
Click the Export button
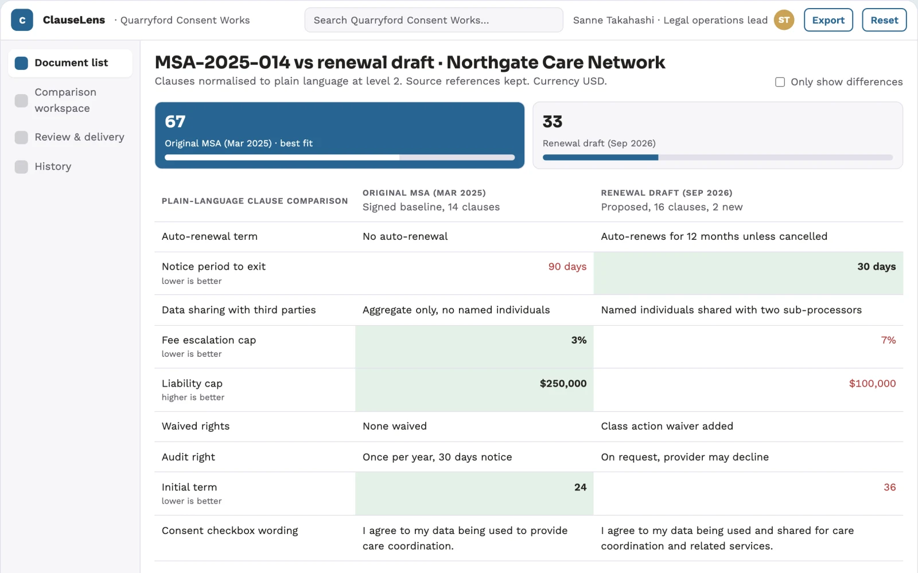click(x=828, y=20)
